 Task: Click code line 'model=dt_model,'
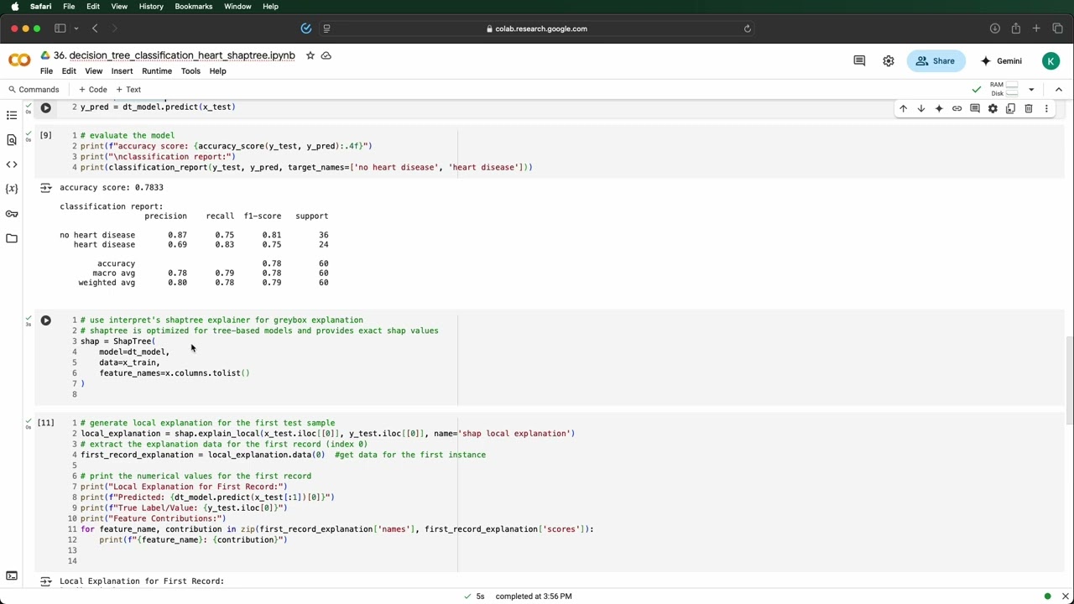[x=134, y=352]
